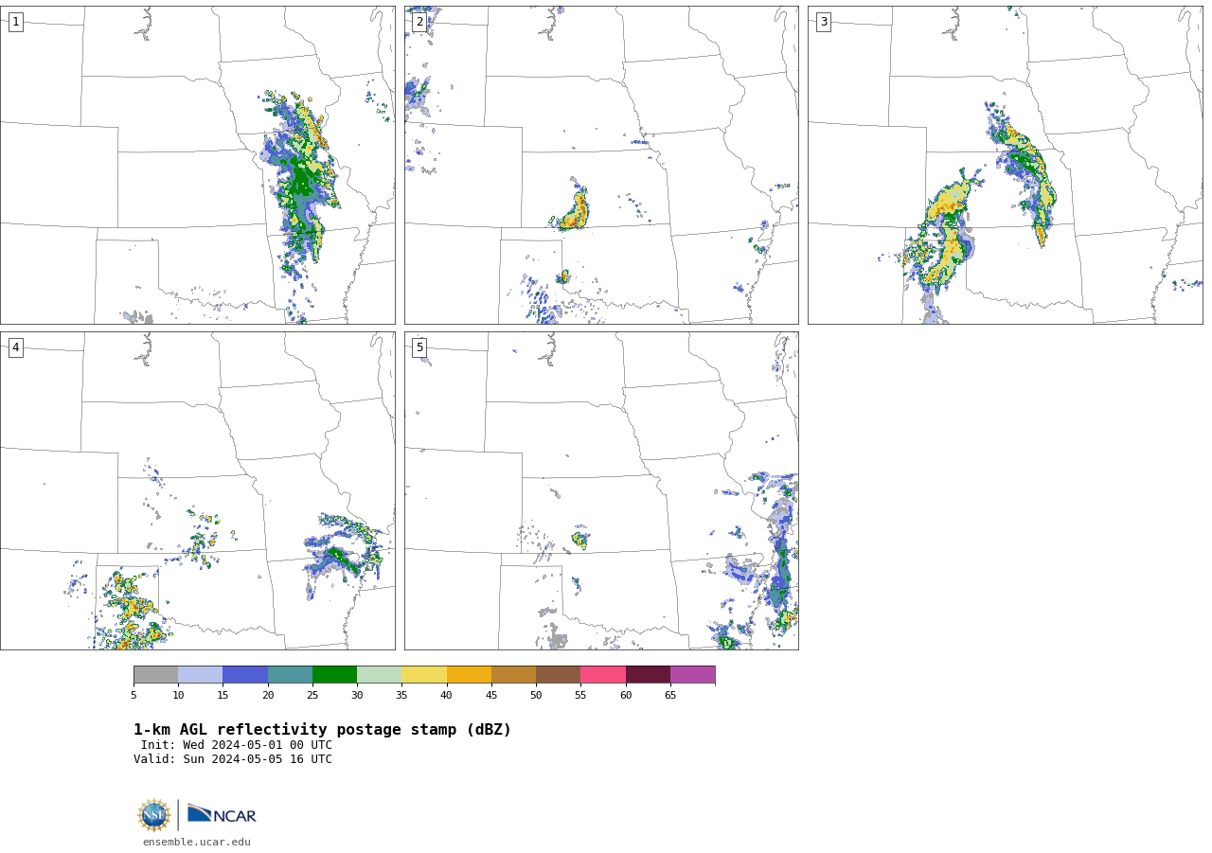
Task: Click the NSF logo icon
Action: pyautogui.click(x=153, y=815)
